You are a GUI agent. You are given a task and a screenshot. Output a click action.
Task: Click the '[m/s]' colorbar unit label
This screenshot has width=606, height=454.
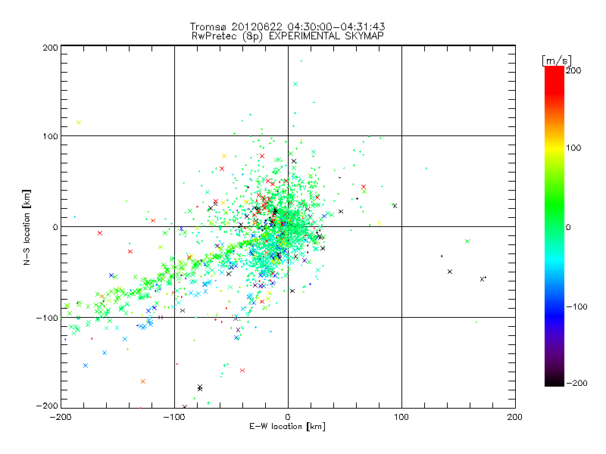(x=557, y=61)
